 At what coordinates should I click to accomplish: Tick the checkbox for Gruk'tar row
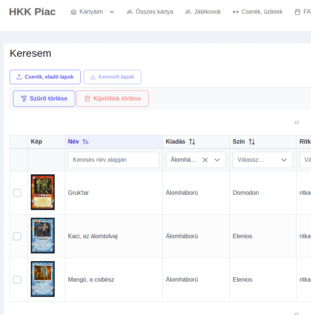click(x=17, y=193)
